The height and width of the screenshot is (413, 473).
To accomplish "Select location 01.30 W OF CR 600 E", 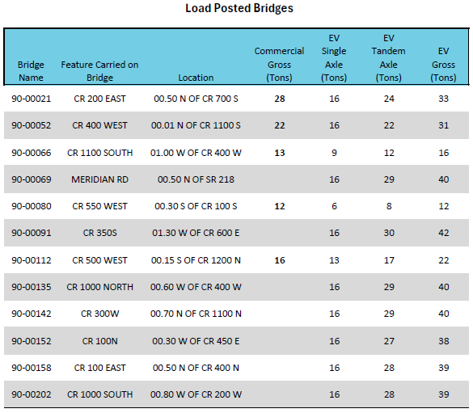I will (x=196, y=233).
